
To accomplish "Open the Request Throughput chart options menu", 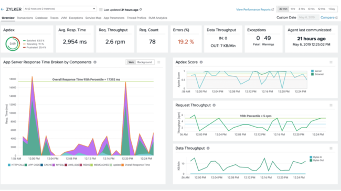I will (331, 105).
